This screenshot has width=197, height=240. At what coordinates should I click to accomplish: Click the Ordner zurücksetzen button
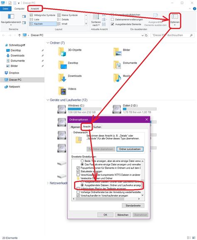(130, 149)
